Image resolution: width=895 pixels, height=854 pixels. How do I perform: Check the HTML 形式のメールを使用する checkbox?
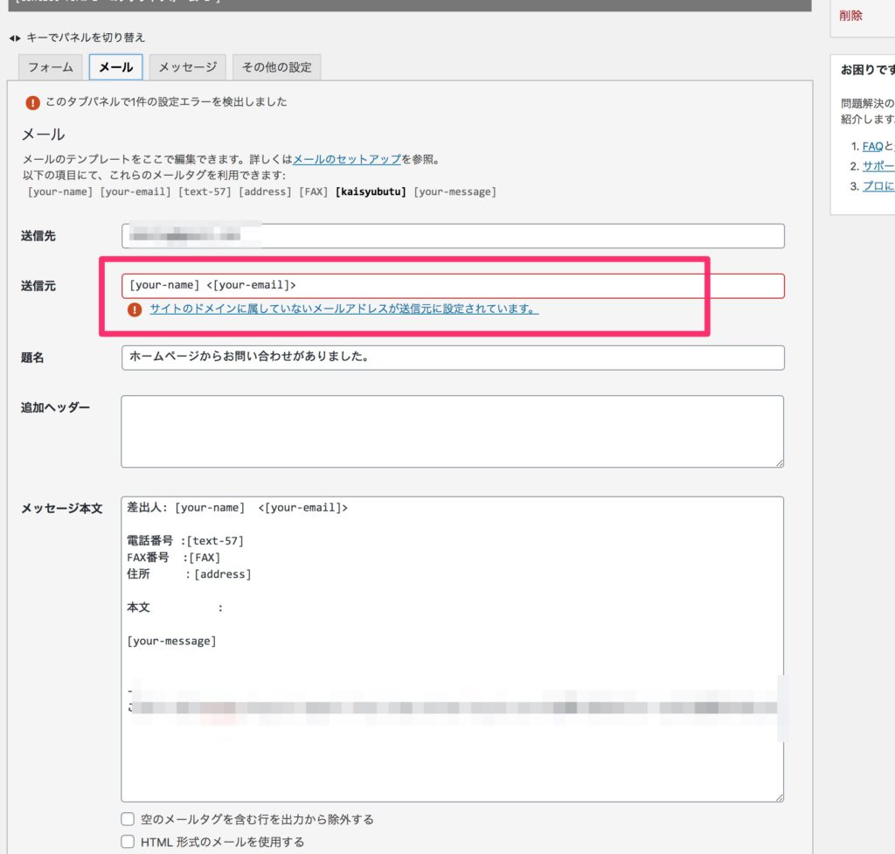[128, 842]
